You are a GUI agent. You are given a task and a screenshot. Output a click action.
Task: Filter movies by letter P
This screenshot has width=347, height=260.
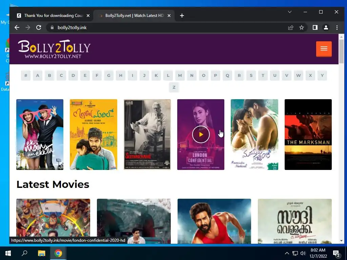click(x=215, y=75)
